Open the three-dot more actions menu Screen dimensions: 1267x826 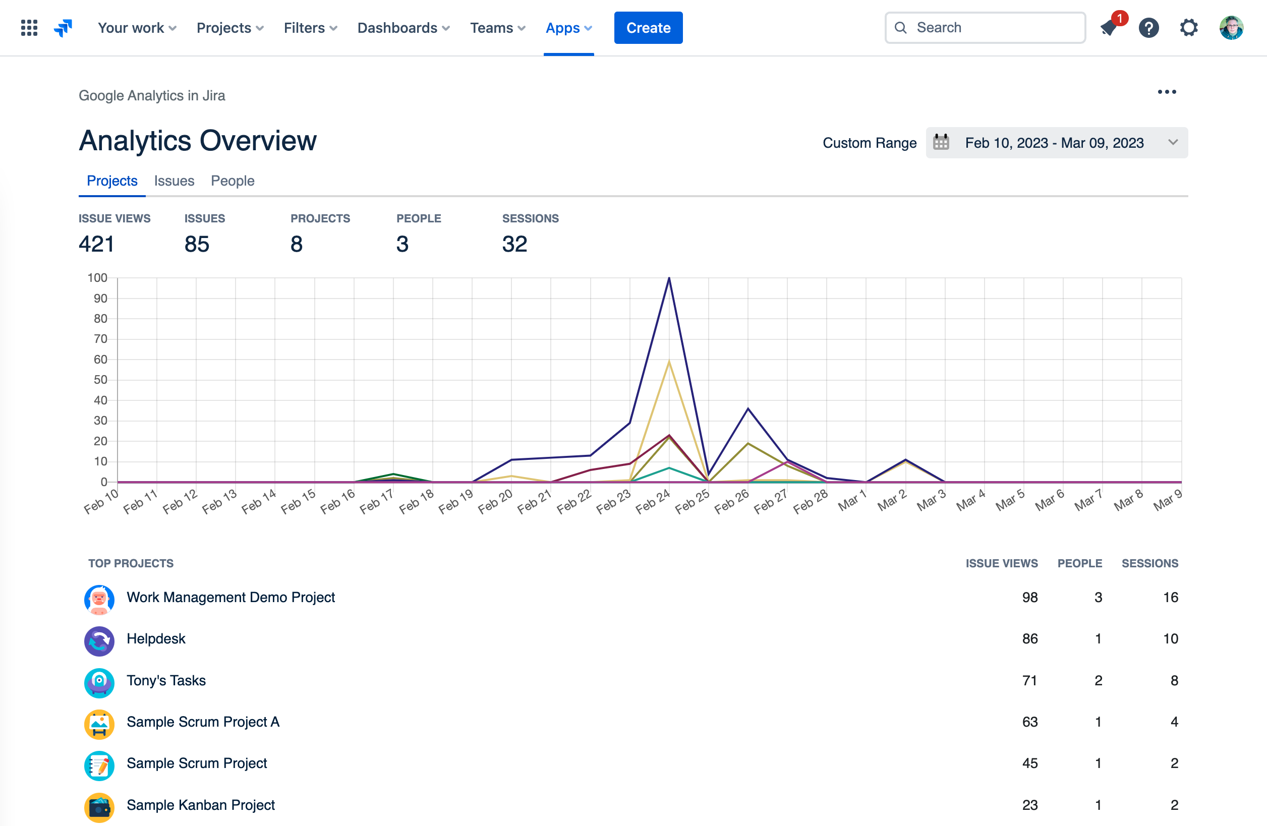pos(1167,92)
